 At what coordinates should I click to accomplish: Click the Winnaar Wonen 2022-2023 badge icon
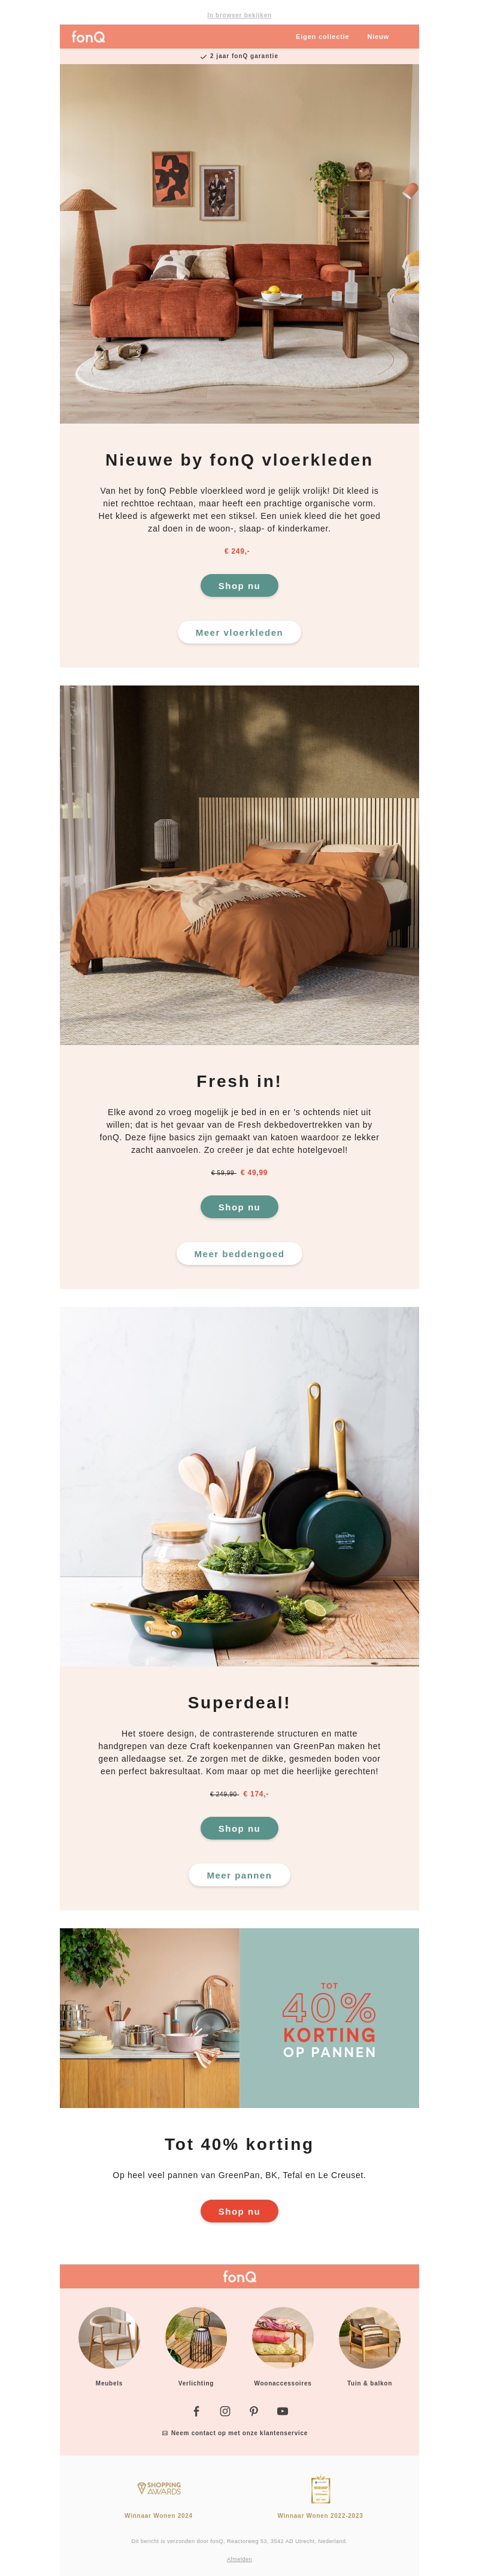[320, 2489]
